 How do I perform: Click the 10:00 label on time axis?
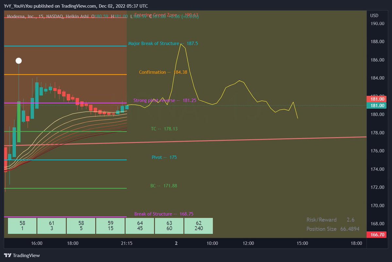[x=212, y=243]
